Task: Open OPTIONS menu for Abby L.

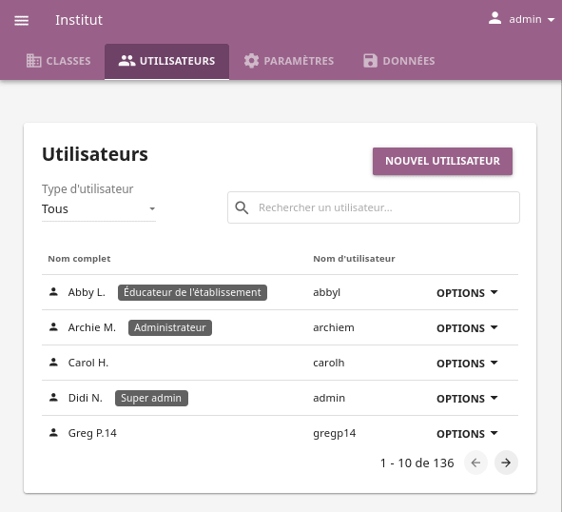Action: click(467, 293)
